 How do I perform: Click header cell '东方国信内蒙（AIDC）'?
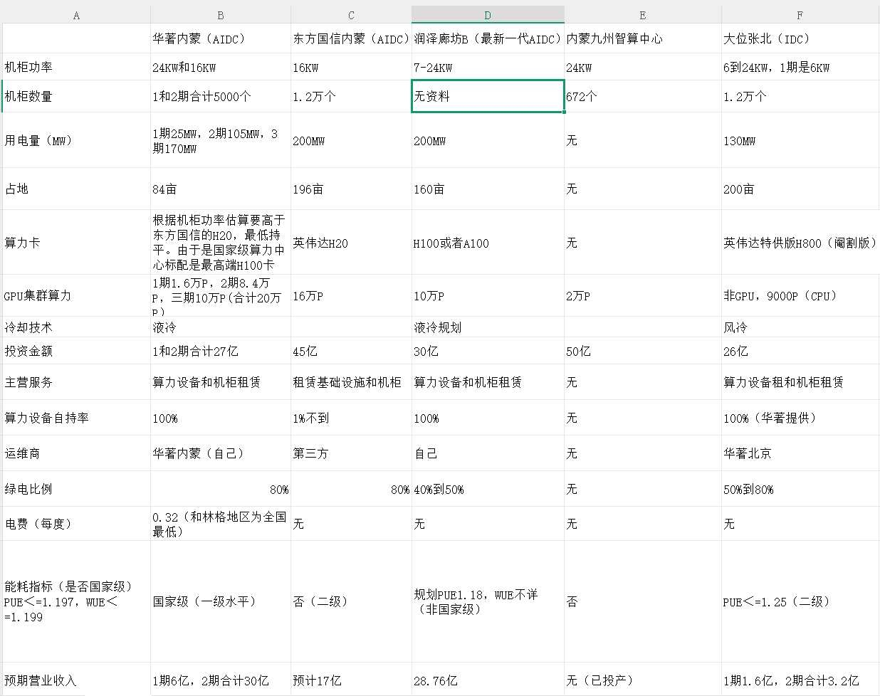tap(351, 38)
